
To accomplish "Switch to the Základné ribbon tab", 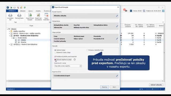I will tap(22, 11).
